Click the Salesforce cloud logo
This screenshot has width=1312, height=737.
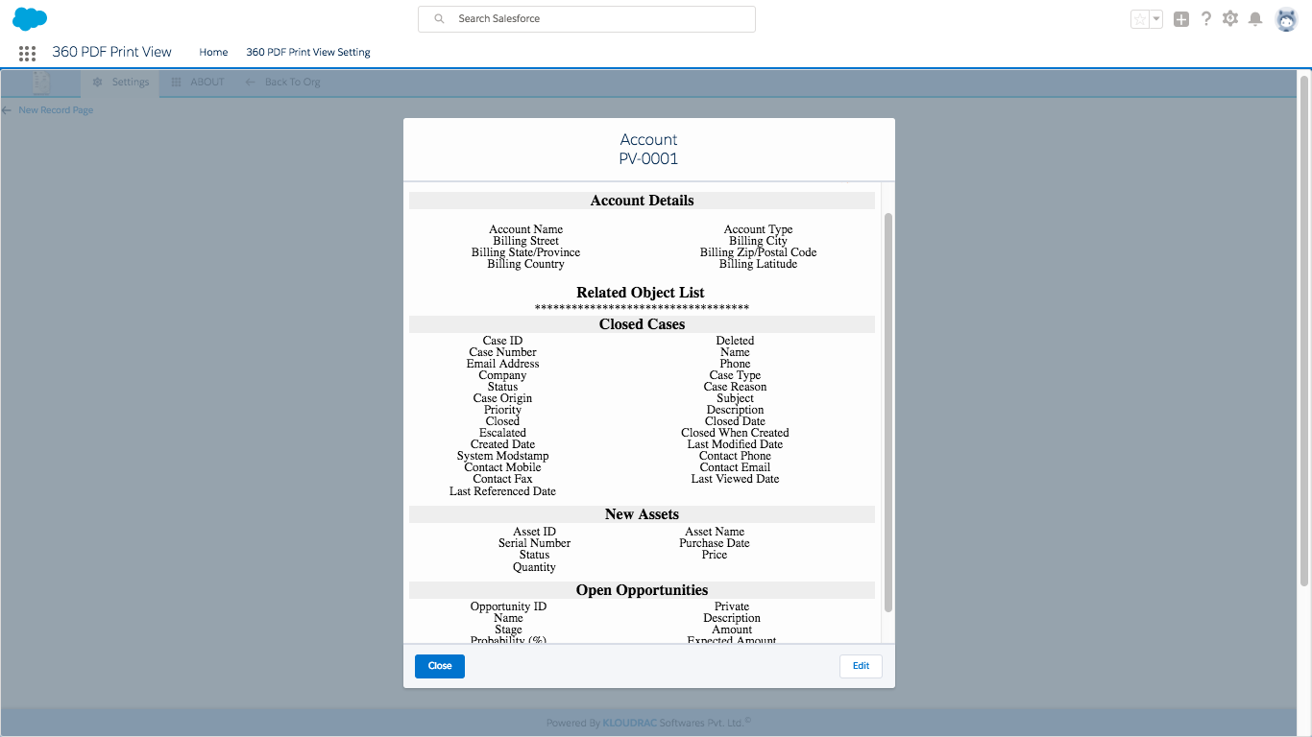[x=30, y=18]
